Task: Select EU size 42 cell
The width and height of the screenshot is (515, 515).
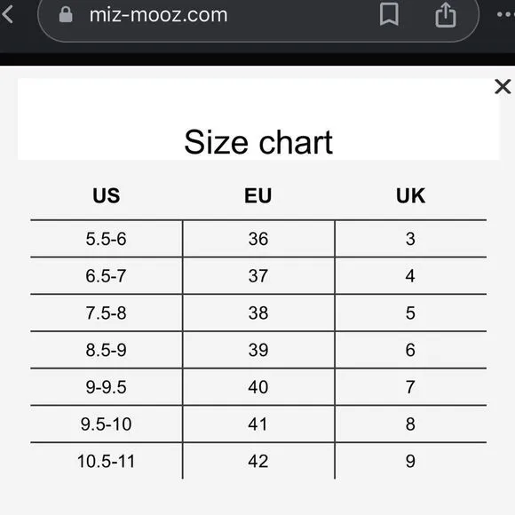Action: (x=258, y=462)
